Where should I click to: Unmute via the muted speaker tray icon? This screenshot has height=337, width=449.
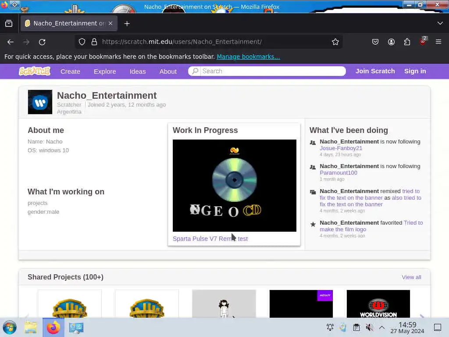(x=369, y=327)
